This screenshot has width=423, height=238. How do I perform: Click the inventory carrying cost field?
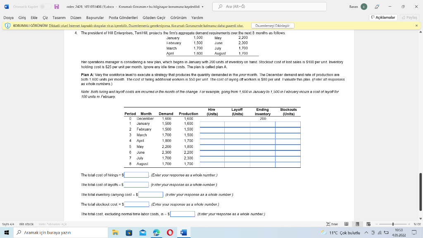coord(150,195)
